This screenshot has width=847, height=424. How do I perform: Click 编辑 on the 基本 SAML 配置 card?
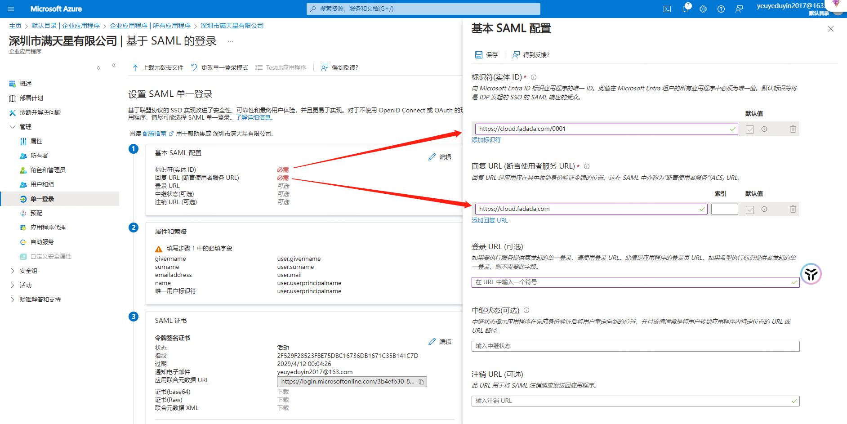click(x=440, y=157)
